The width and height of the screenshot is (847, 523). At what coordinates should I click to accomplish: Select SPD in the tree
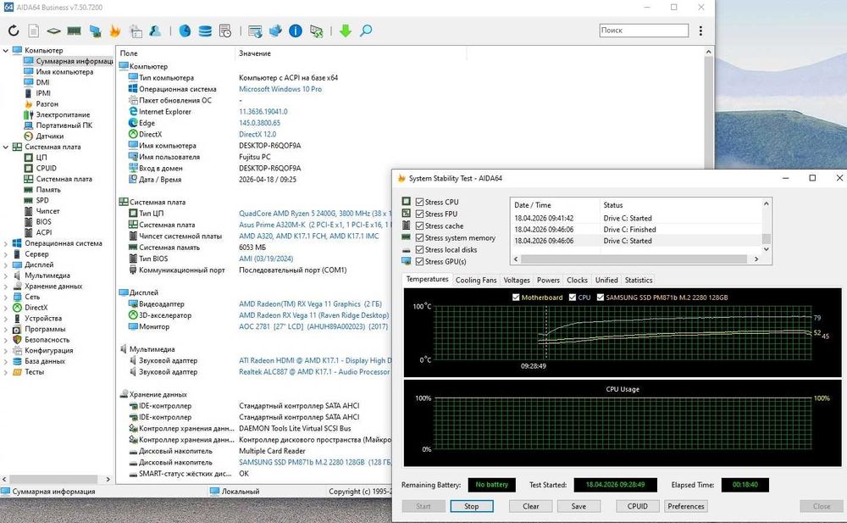[42, 200]
